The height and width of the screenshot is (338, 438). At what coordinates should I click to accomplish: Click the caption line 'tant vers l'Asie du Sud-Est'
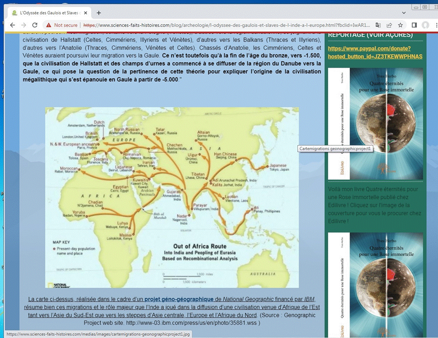coord(142,315)
